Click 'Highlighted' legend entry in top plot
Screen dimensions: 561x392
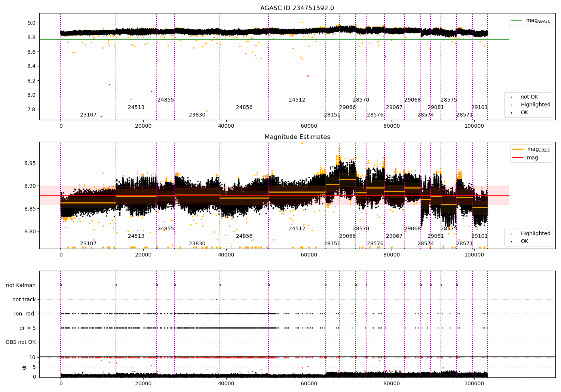click(530, 105)
